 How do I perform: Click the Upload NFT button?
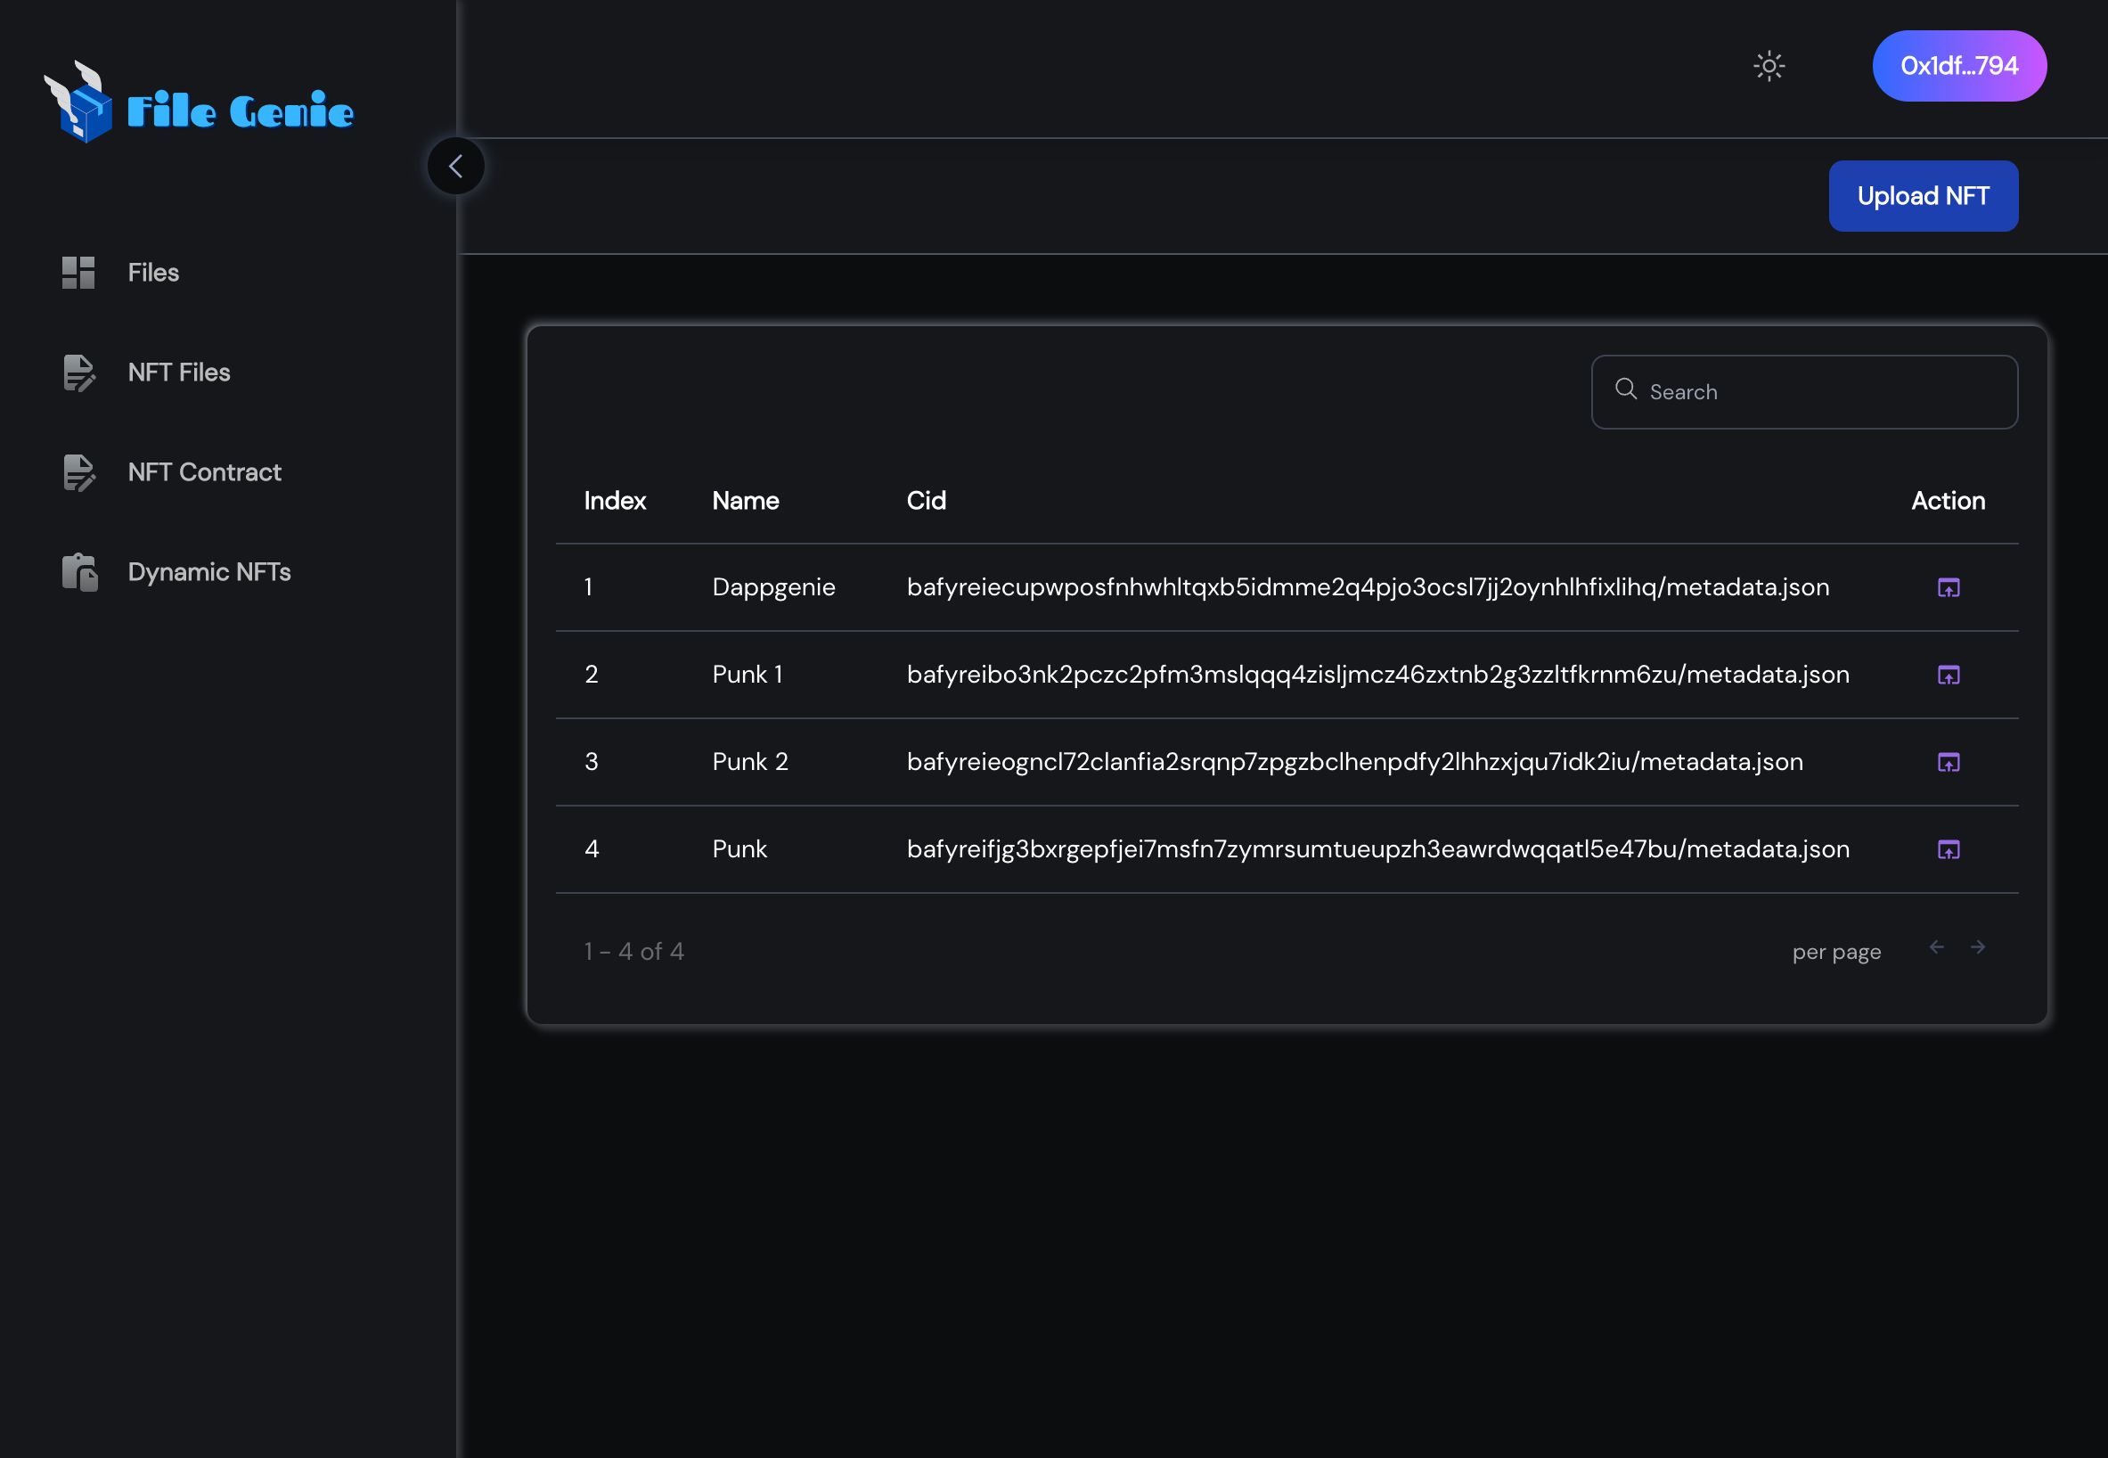coord(1923,195)
